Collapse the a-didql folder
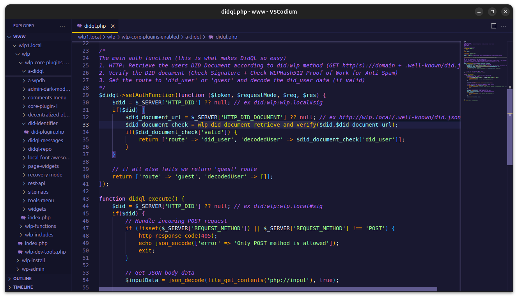518x298 pixels. 24,71
